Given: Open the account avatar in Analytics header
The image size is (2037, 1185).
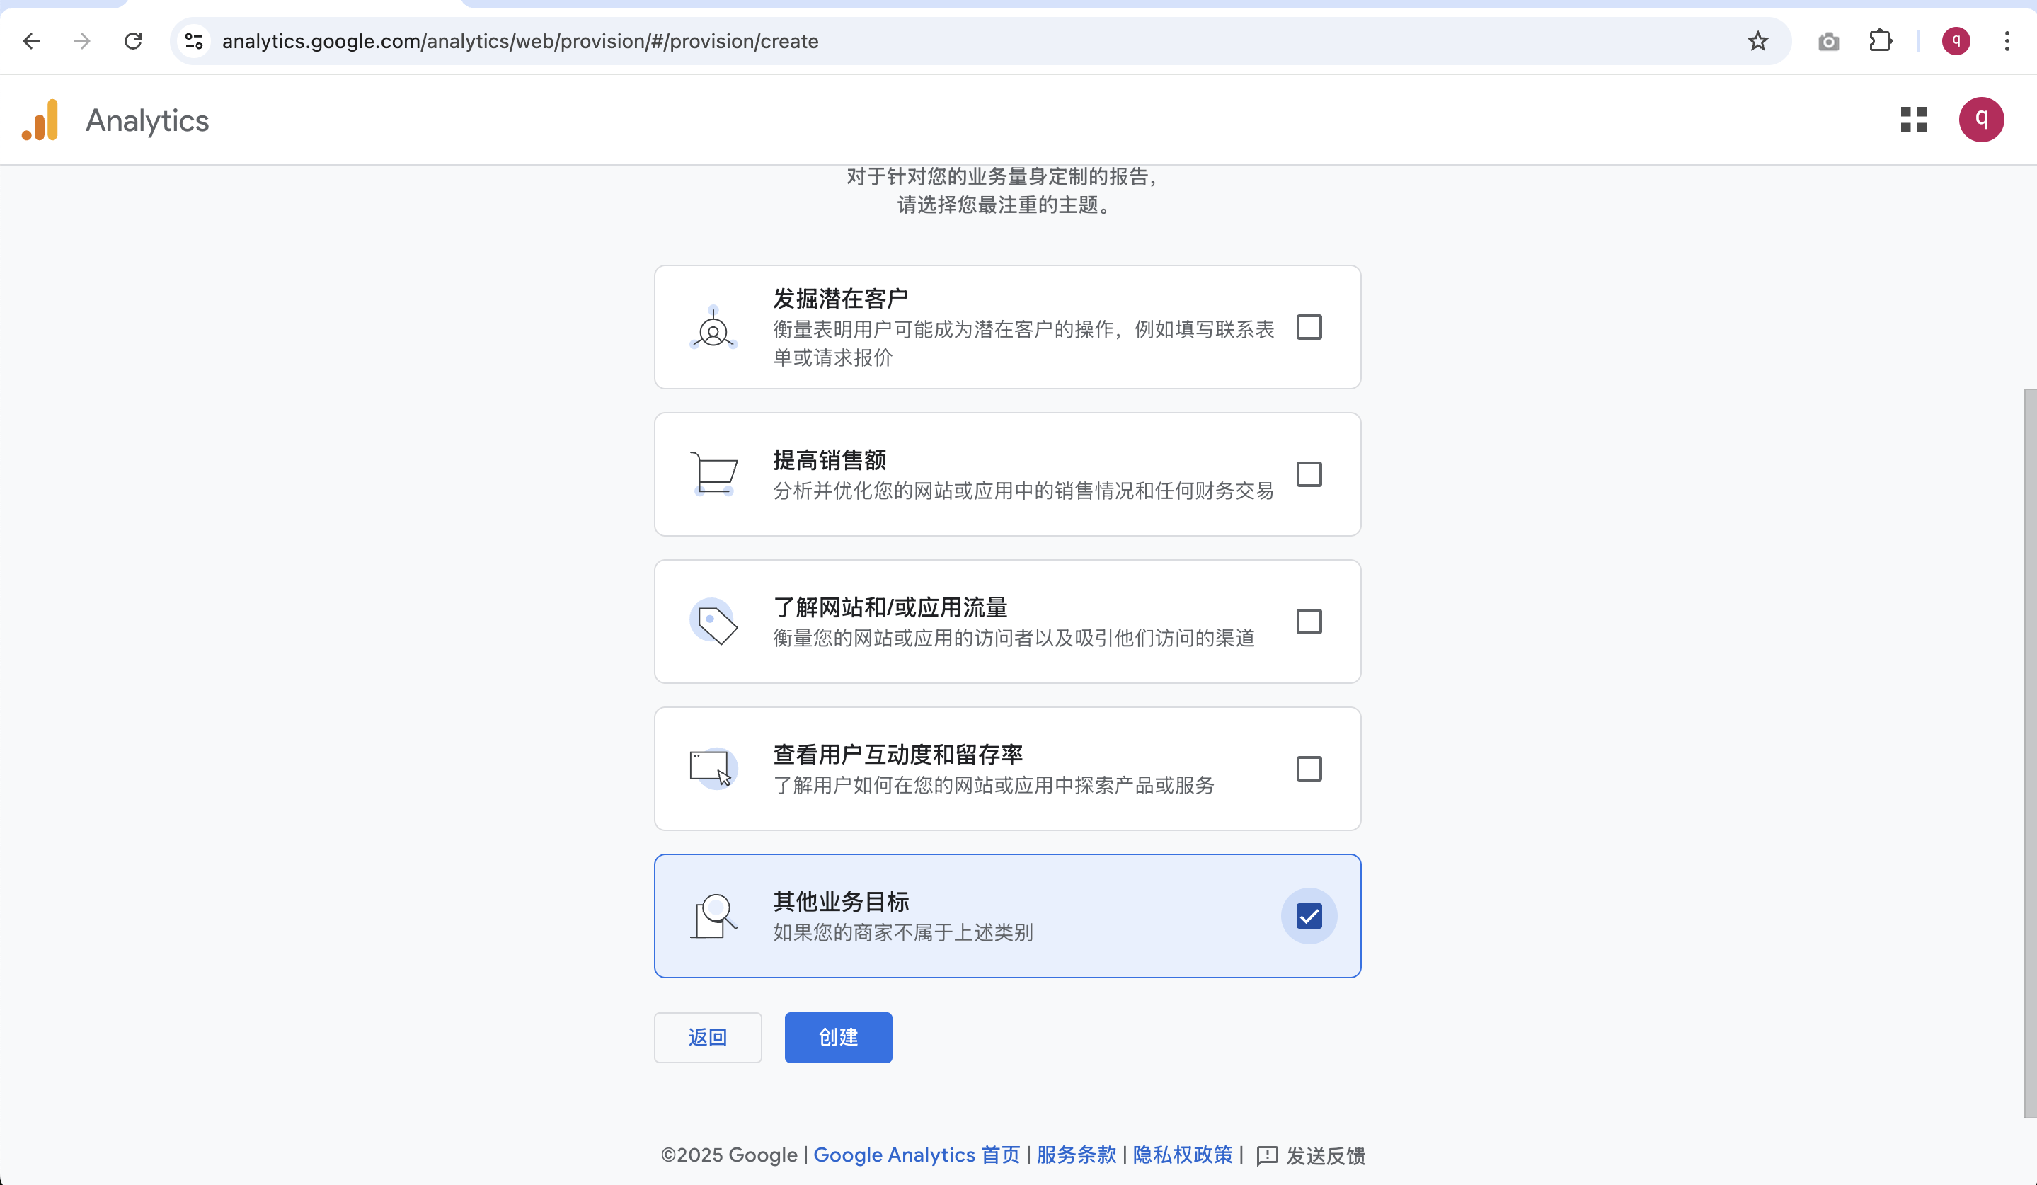Looking at the screenshot, I should click(x=1980, y=120).
